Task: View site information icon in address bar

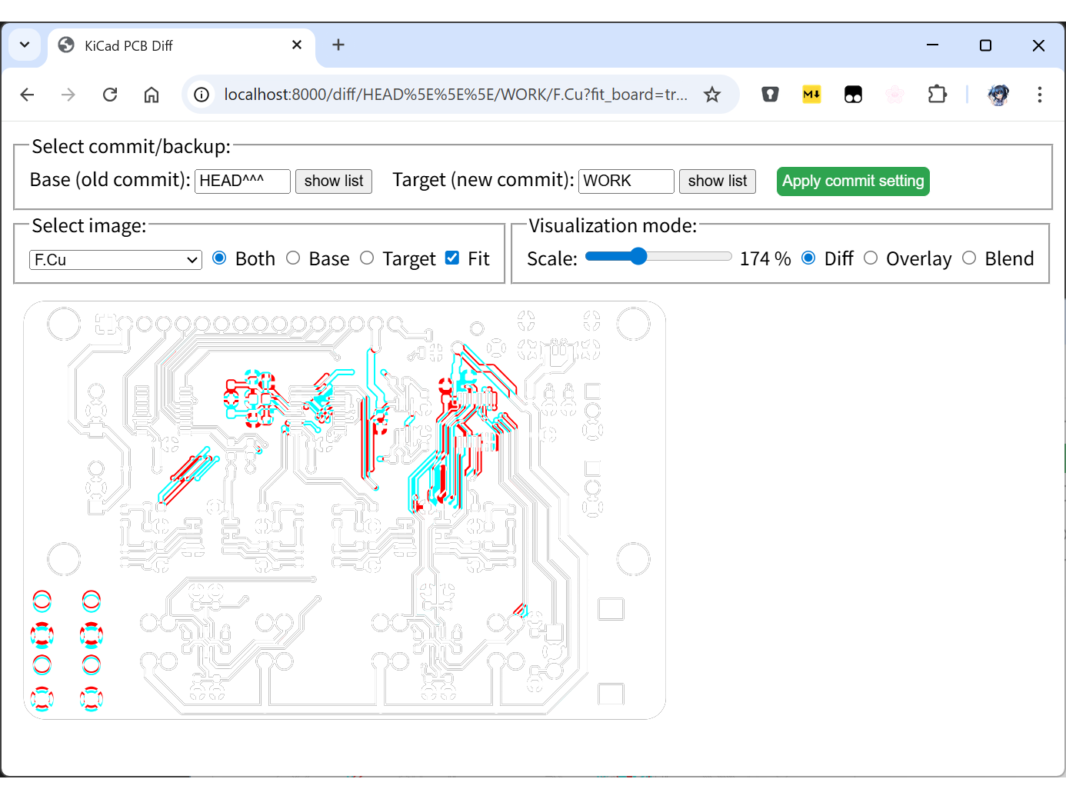Action: tap(202, 95)
